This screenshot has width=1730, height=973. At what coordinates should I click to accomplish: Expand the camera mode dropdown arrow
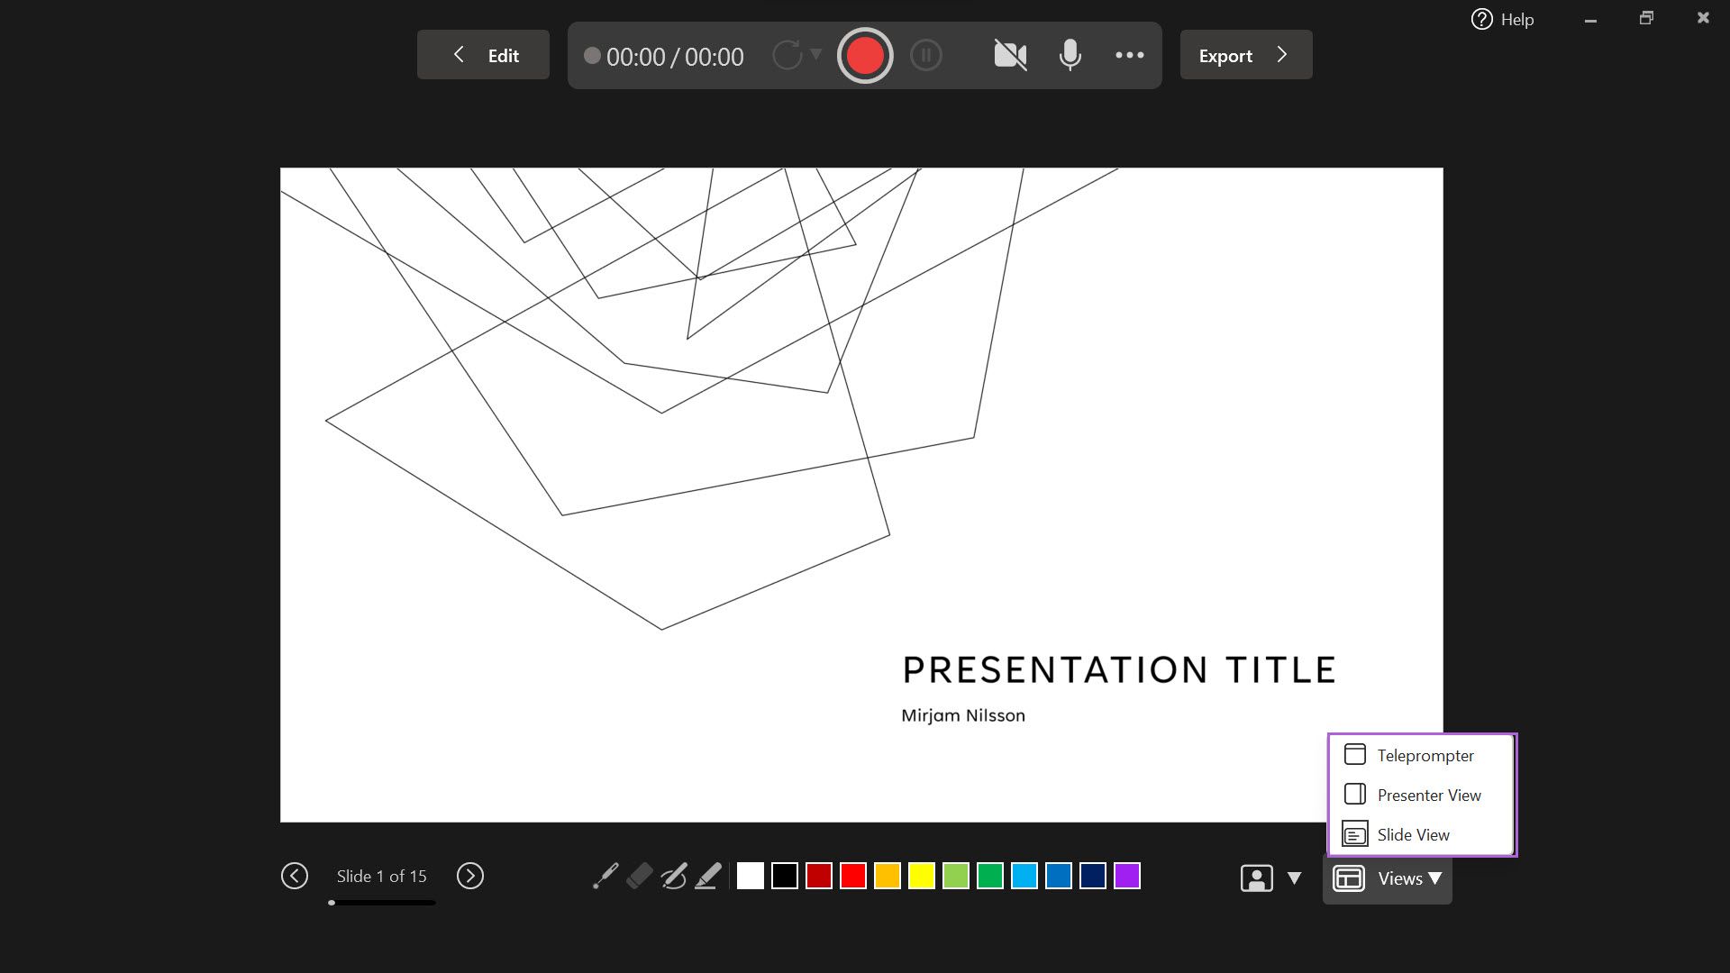[1294, 878]
